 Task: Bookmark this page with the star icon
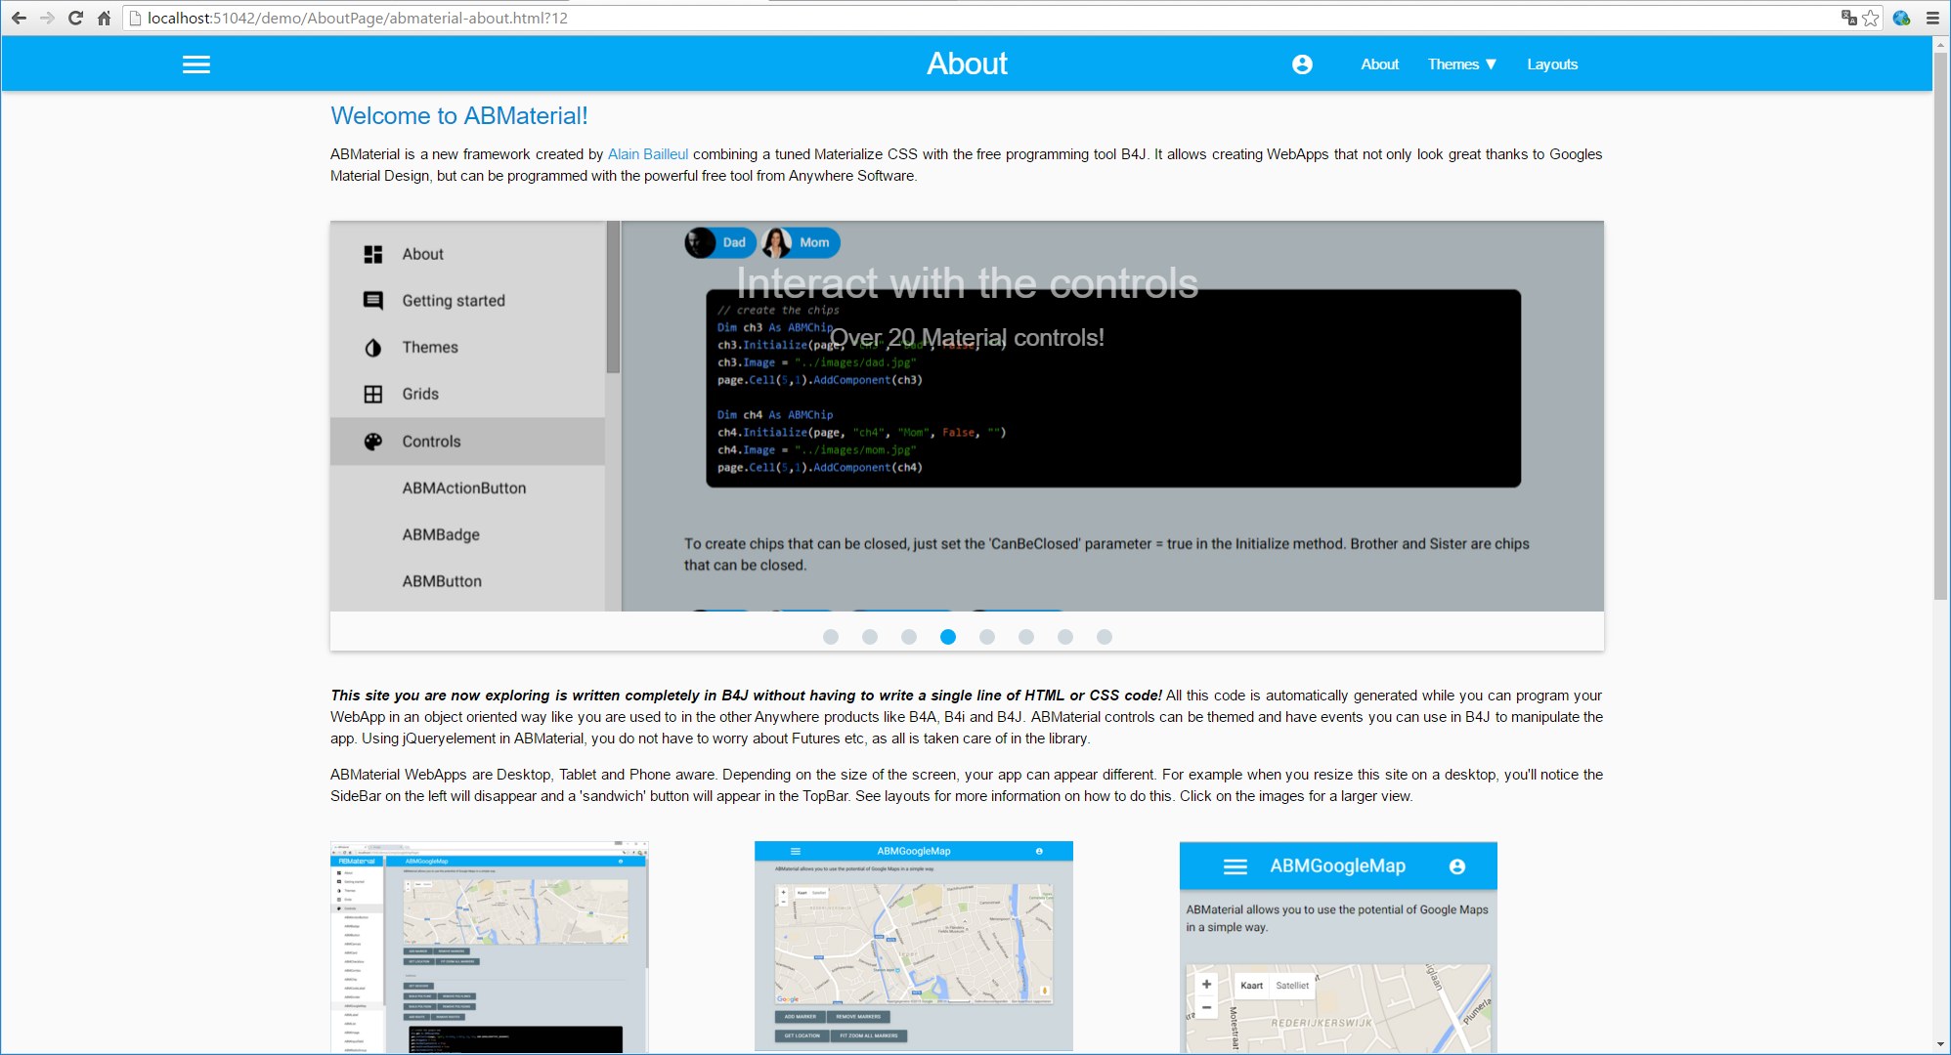1871,18
